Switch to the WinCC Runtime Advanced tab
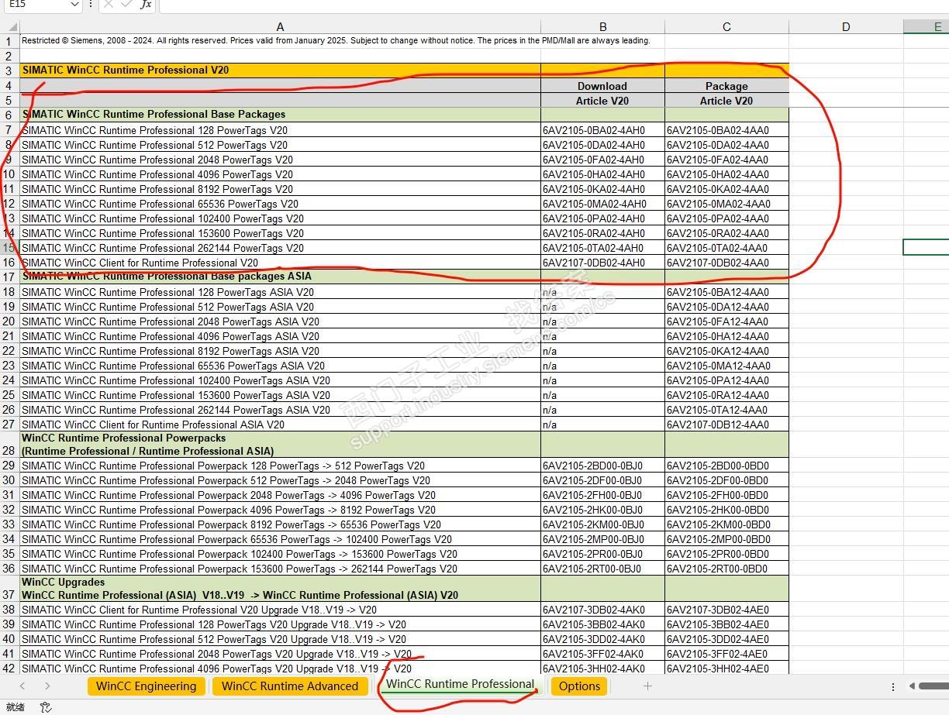 point(290,686)
